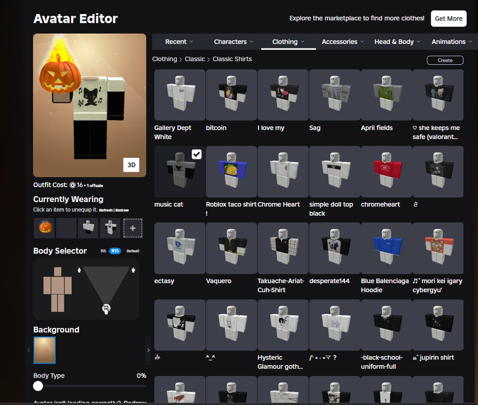This screenshot has width=478, height=405.
Task: Click the plus tile to add a wearing slot
Action: [131, 228]
